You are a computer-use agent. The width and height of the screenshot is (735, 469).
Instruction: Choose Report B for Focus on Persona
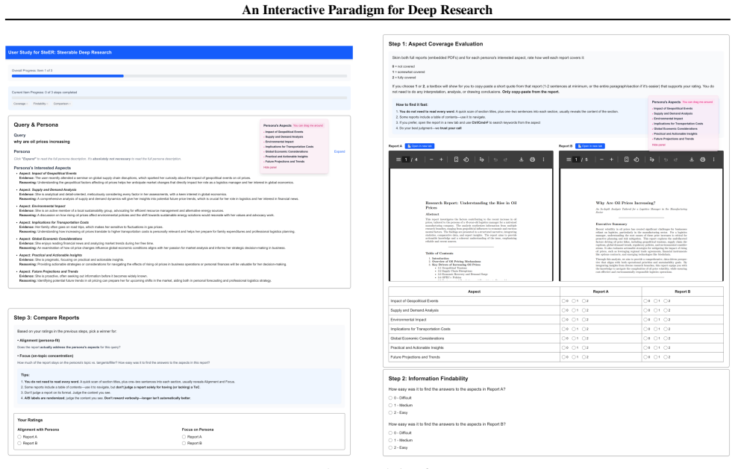tap(184, 443)
